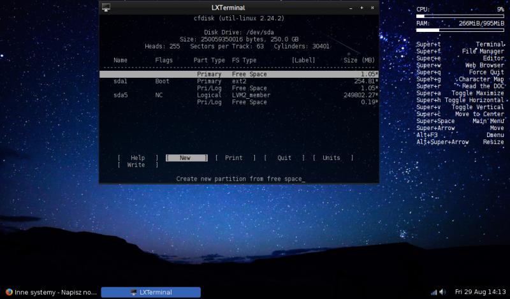510x299 pixels.
Task: Switch to LXTerminal taskbar button
Action: click(x=151, y=292)
